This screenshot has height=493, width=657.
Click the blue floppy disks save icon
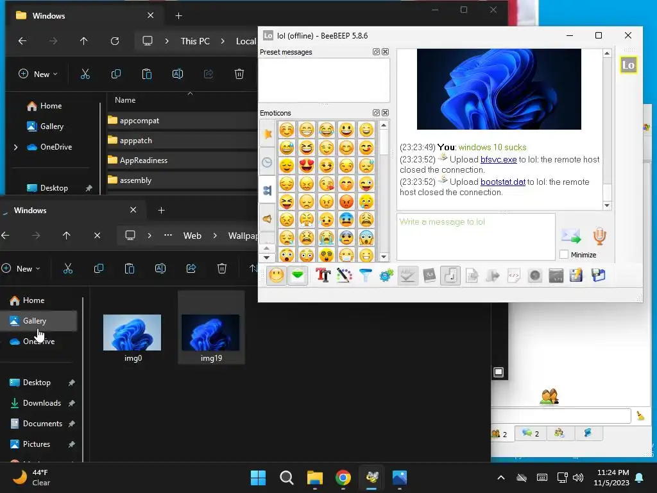click(x=599, y=275)
